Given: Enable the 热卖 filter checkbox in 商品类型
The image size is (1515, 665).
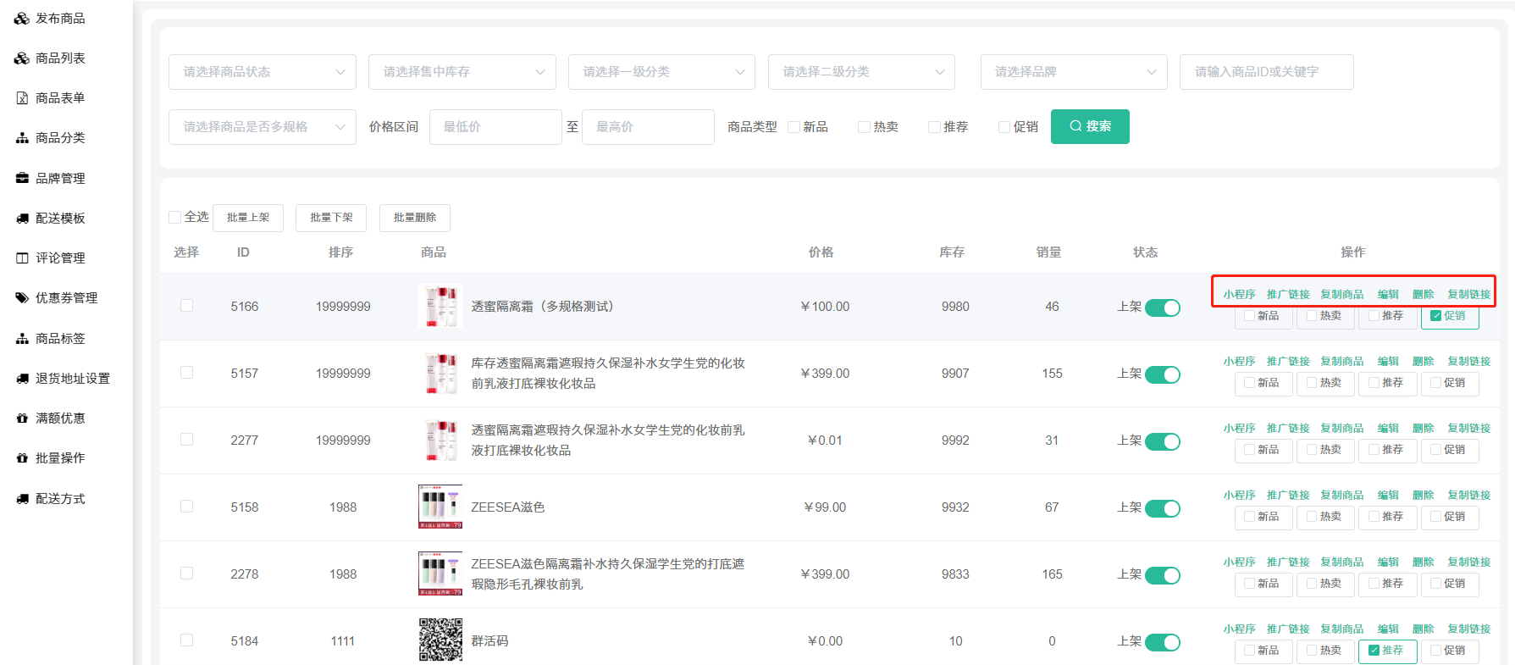Looking at the screenshot, I should coord(864,127).
